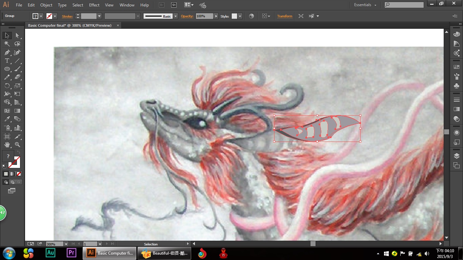Expand the Opacity slider arrow
Screen dimensions: 463x260
[x=216, y=16]
